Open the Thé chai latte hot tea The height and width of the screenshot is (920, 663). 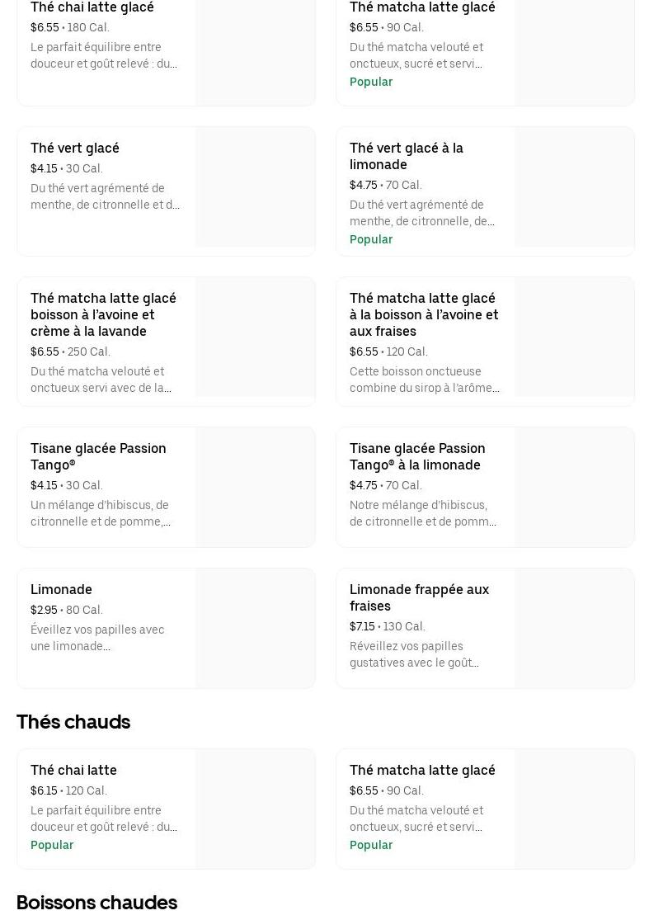(x=73, y=770)
